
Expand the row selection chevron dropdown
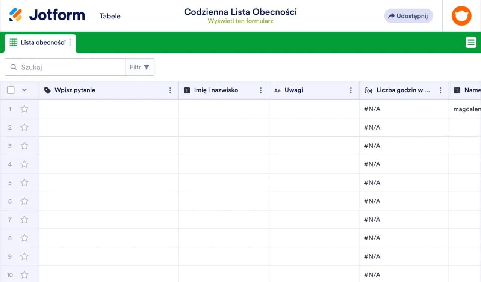click(24, 90)
